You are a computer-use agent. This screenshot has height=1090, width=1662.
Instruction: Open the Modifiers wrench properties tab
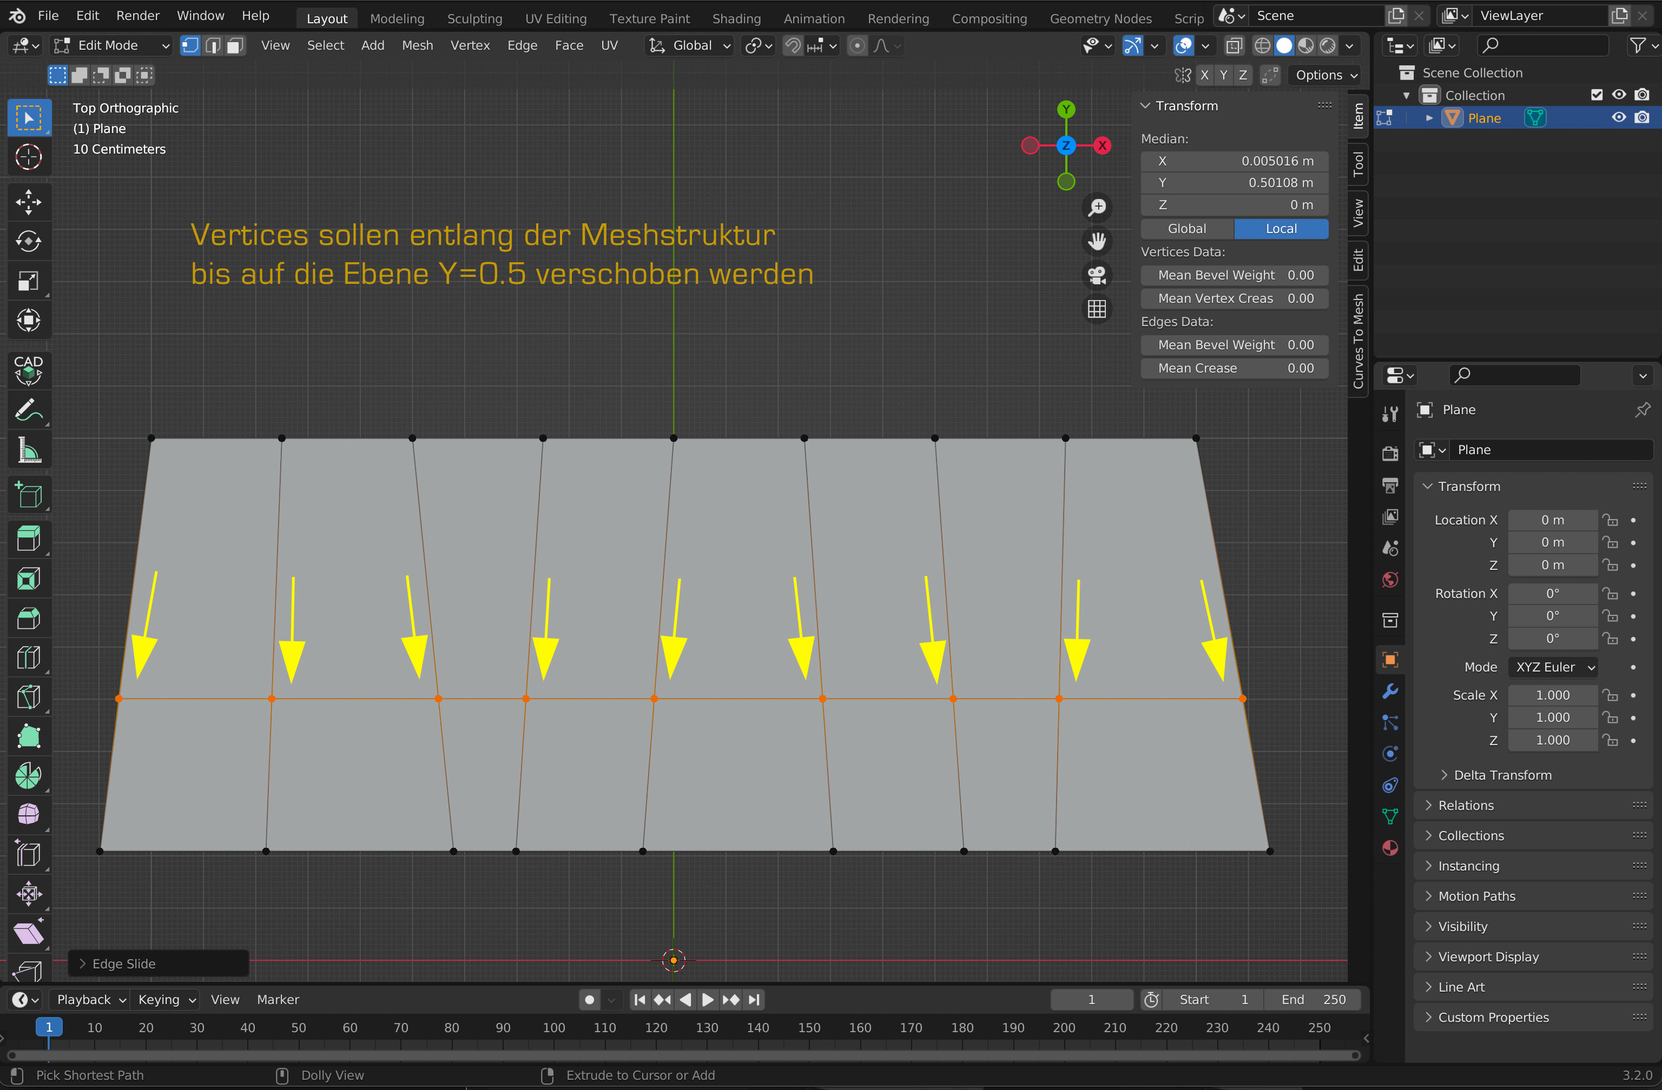coord(1390,691)
